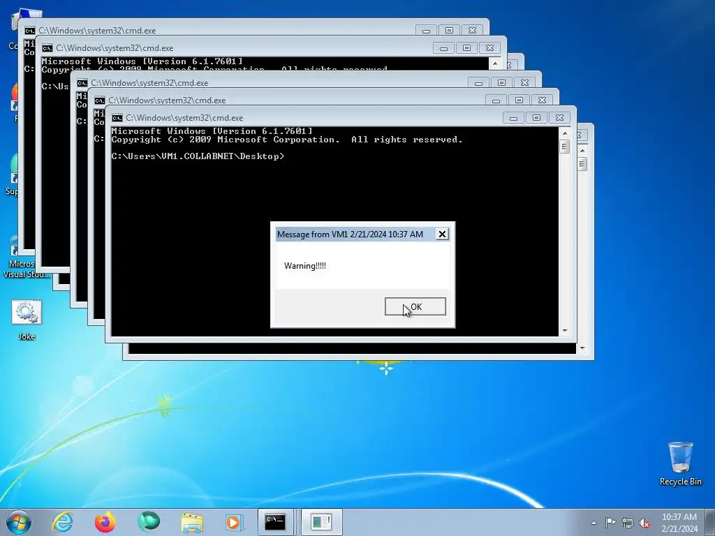715x536 pixels.
Task: Maximize the front cmd.exe window
Action: coord(536,118)
